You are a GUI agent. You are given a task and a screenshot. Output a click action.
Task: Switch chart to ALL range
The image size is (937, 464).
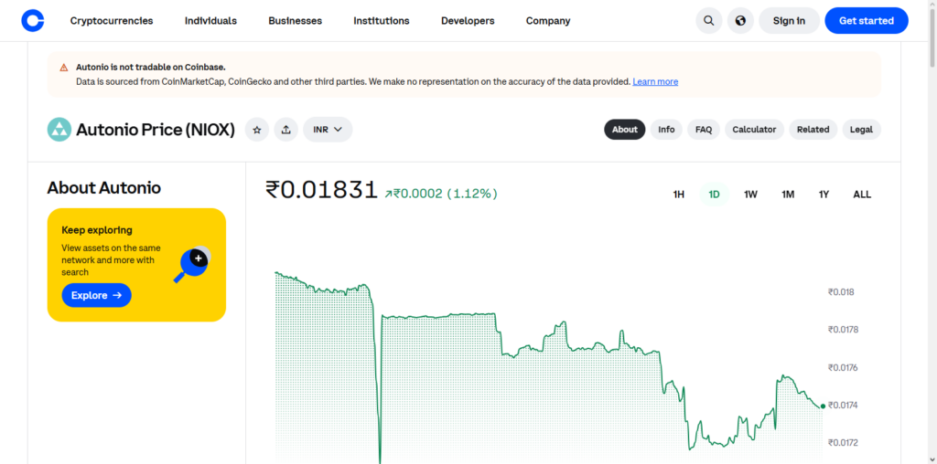coord(862,195)
